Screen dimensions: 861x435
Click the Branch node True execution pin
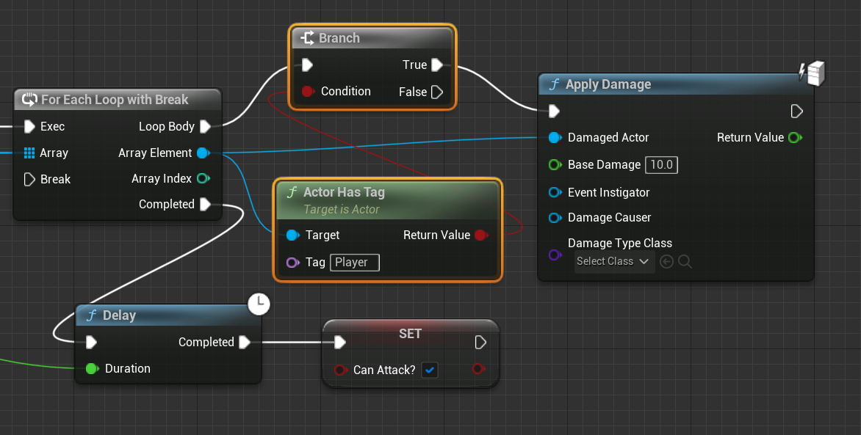437,65
